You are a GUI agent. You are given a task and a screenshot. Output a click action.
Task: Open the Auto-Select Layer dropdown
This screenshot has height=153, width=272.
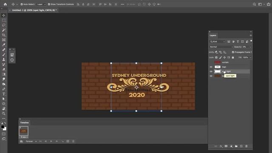coord(41,4)
